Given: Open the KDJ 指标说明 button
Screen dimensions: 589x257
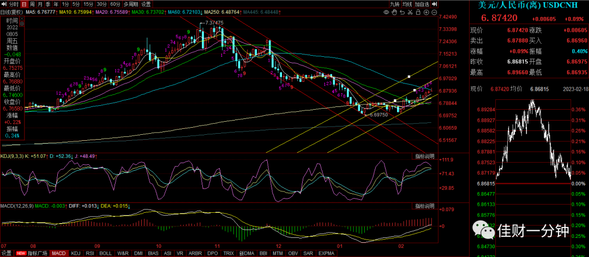Looking at the screenshot, I should [x=425, y=156].
